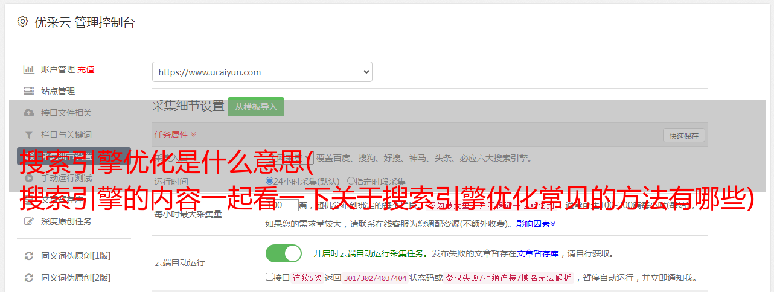Open the 文章暂存库 link
This screenshot has width=774, height=292.
click(x=537, y=253)
